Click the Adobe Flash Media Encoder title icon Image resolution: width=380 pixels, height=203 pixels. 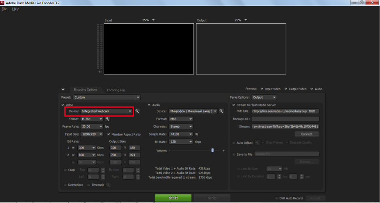coord(2,3)
